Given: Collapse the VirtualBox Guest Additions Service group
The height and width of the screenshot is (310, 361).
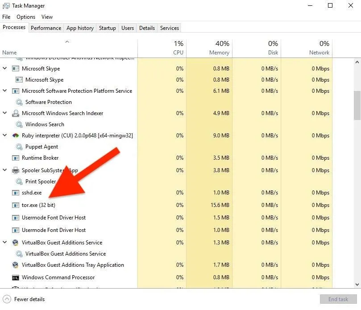Looking at the screenshot, I should (4, 242).
